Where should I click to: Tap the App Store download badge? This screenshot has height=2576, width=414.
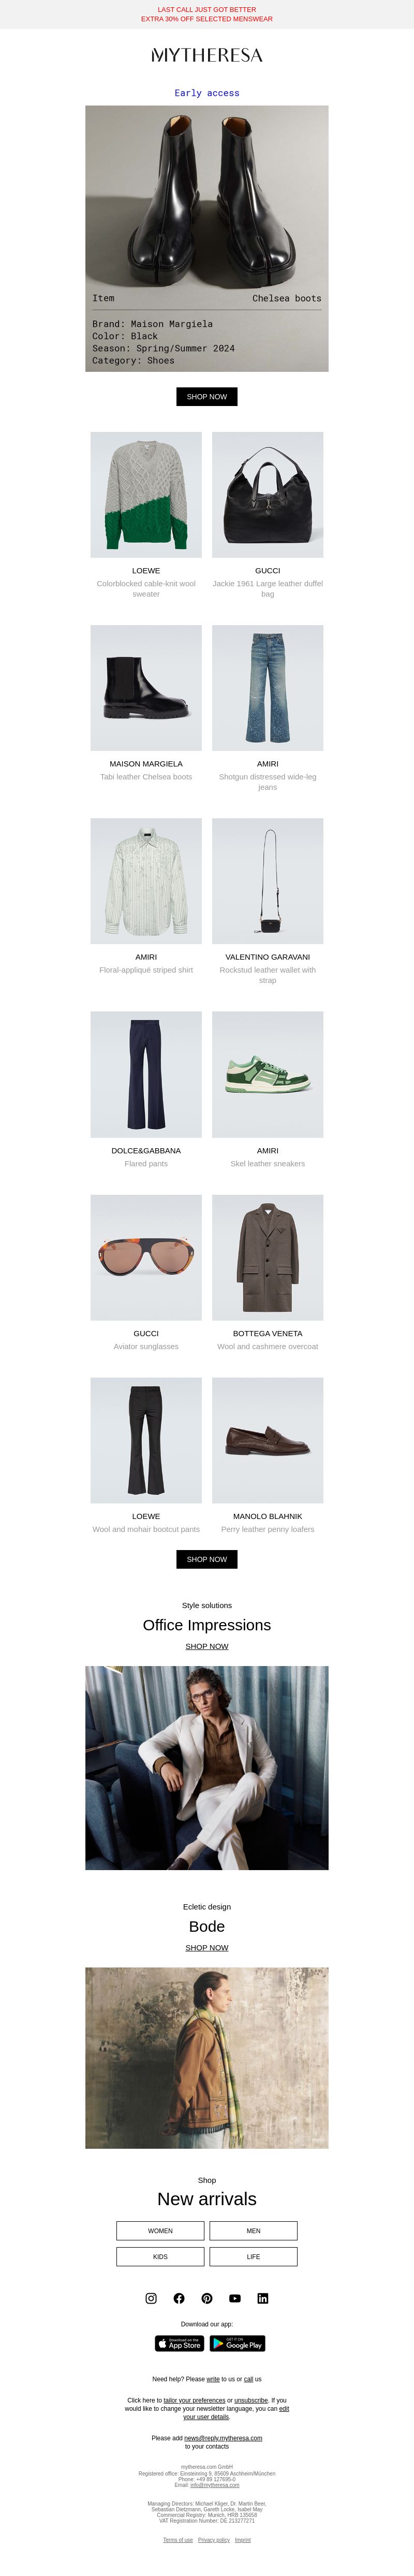click(x=180, y=2343)
